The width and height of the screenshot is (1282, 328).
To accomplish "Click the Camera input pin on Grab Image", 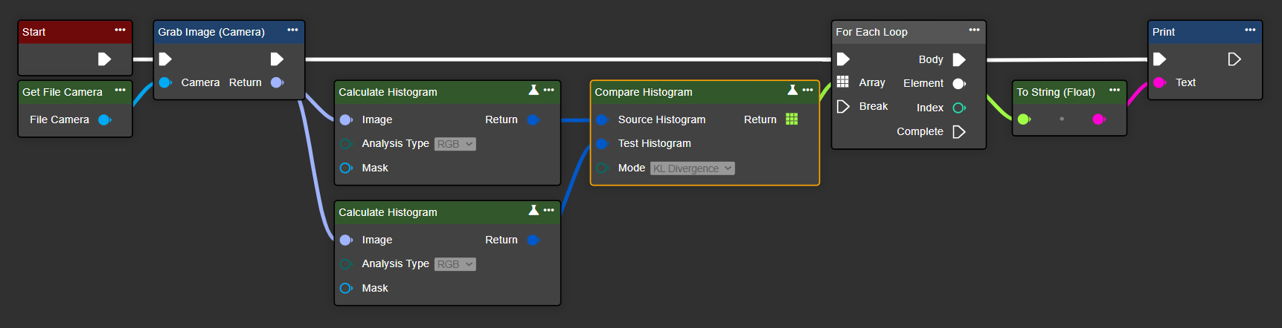I will (165, 82).
